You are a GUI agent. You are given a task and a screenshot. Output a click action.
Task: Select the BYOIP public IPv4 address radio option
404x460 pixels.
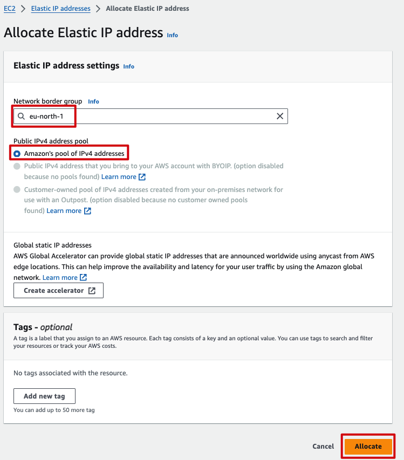tap(17, 166)
